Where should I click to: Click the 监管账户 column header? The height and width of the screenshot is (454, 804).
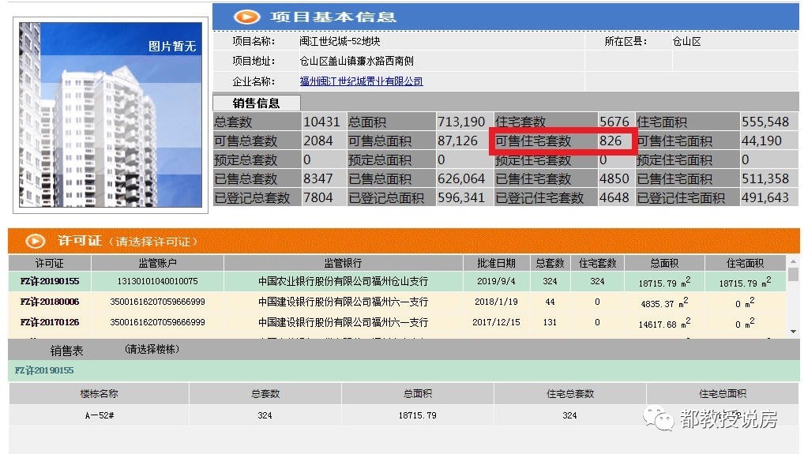(x=157, y=264)
